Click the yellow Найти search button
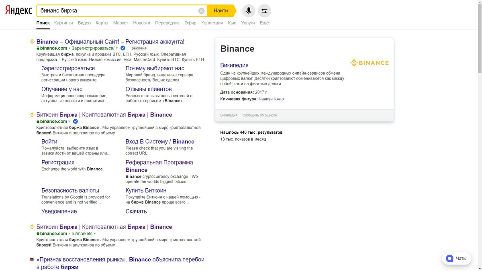This screenshot has width=482, height=271. click(x=221, y=11)
